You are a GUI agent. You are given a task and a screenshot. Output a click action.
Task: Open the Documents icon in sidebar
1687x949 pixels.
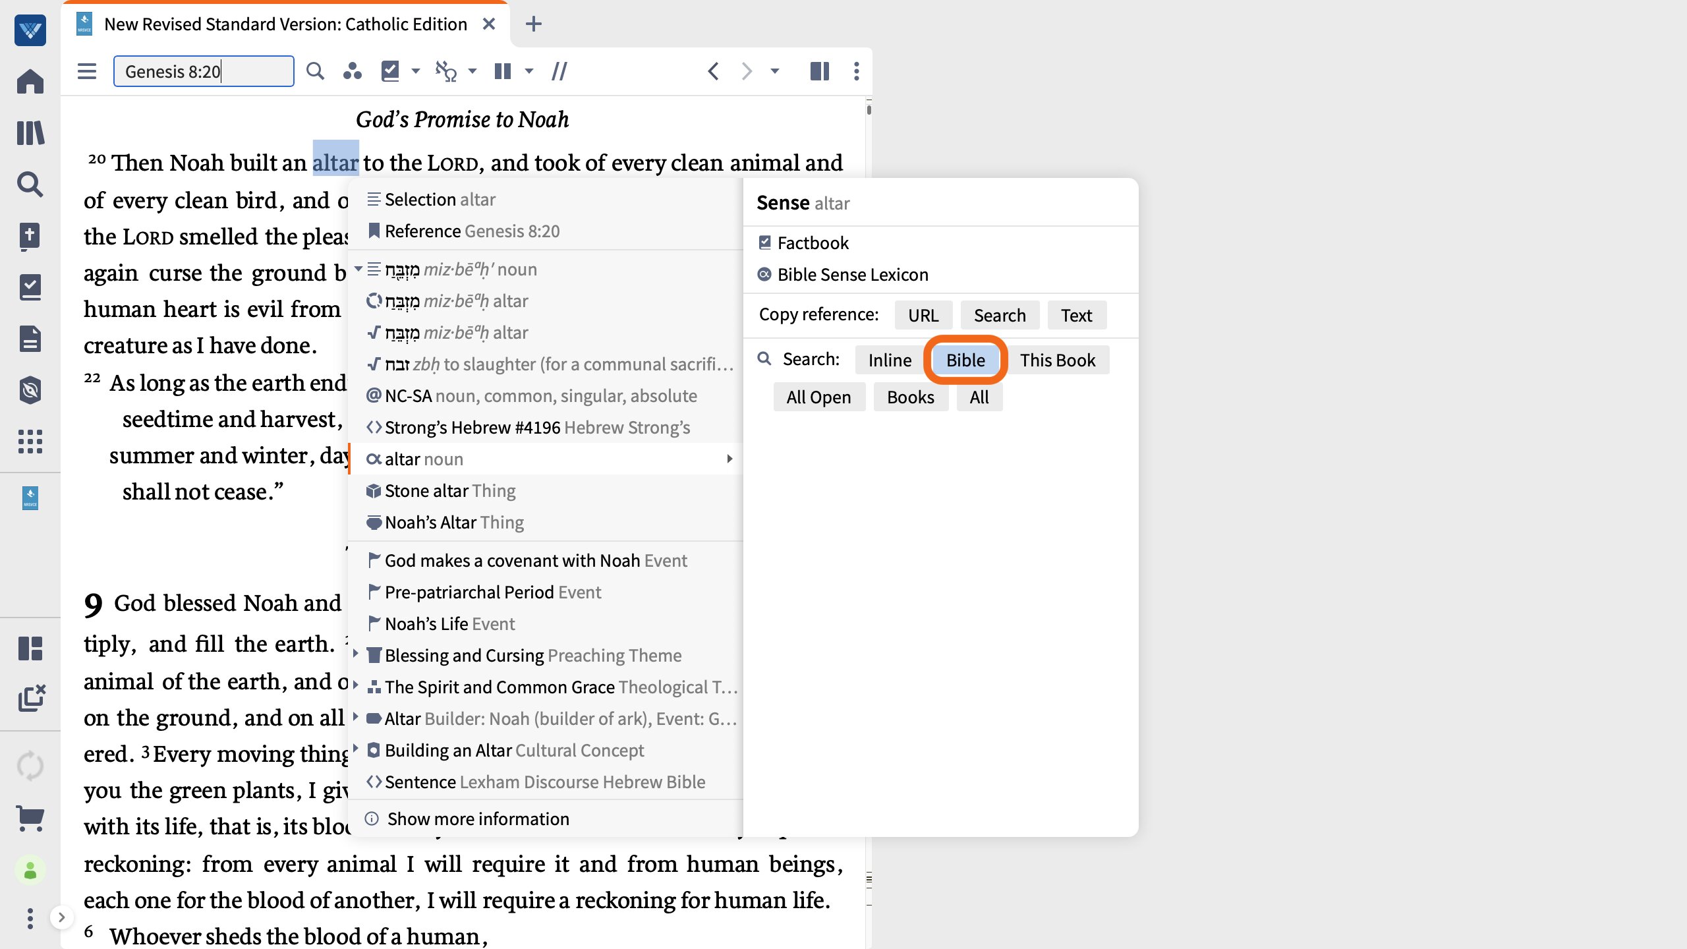[30, 339]
